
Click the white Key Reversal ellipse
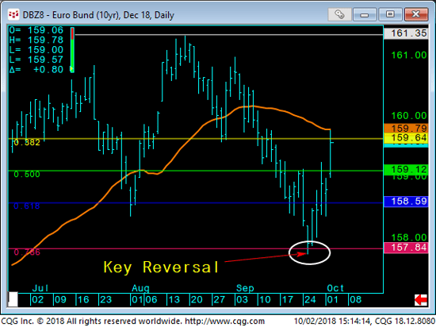(309, 252)
